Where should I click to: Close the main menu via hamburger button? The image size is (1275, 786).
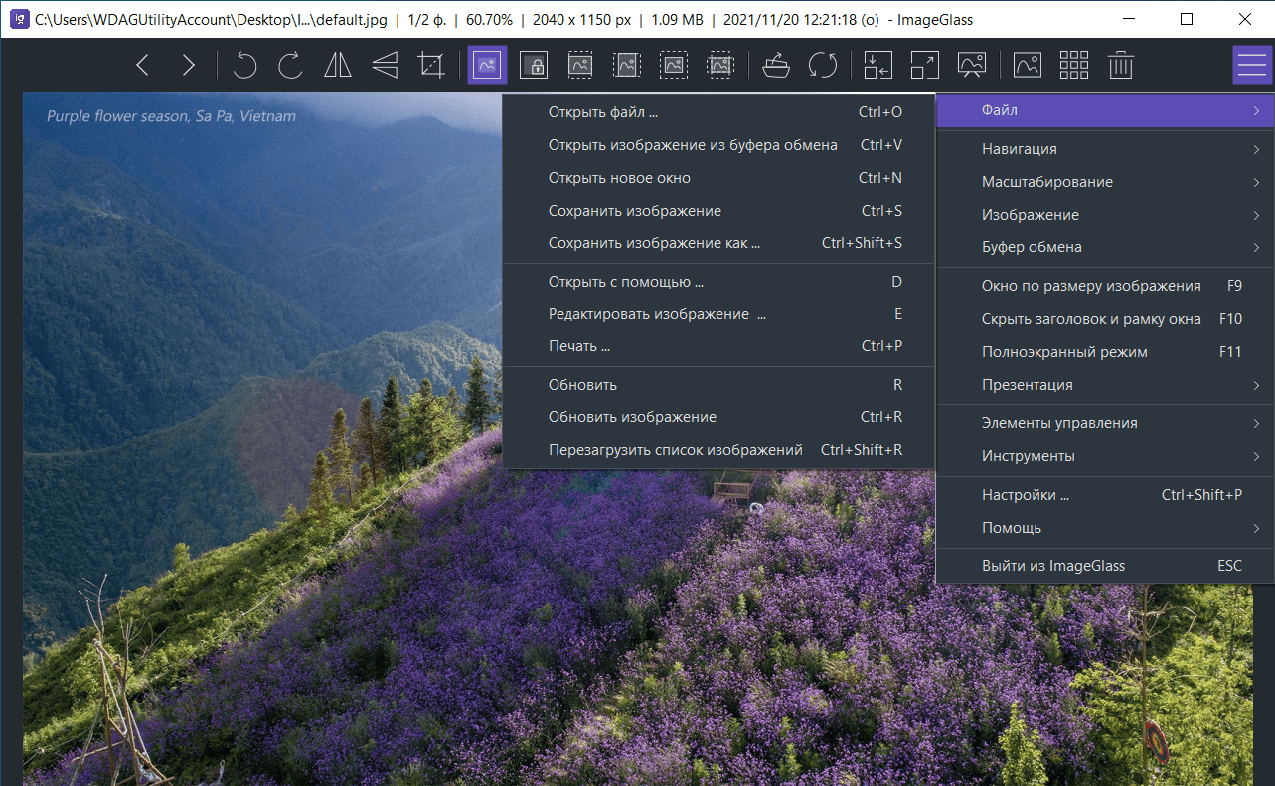[x=1251, y=66]
